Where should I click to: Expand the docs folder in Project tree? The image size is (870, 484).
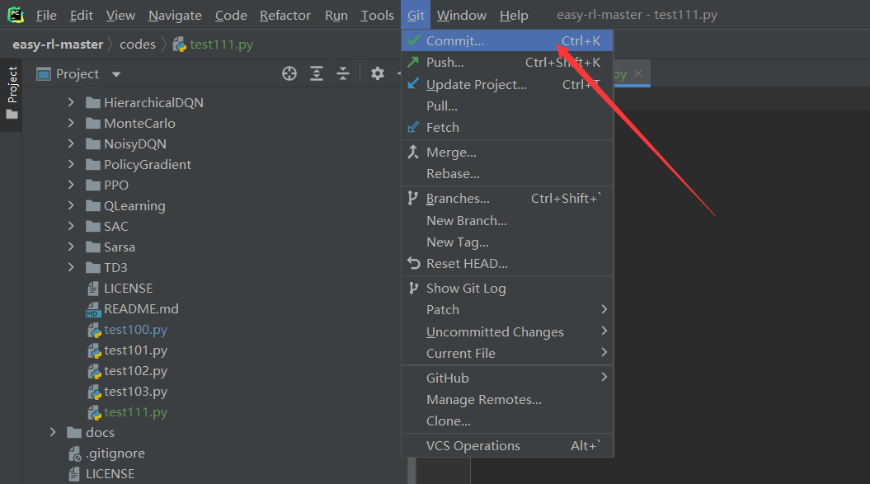[53, 432]
